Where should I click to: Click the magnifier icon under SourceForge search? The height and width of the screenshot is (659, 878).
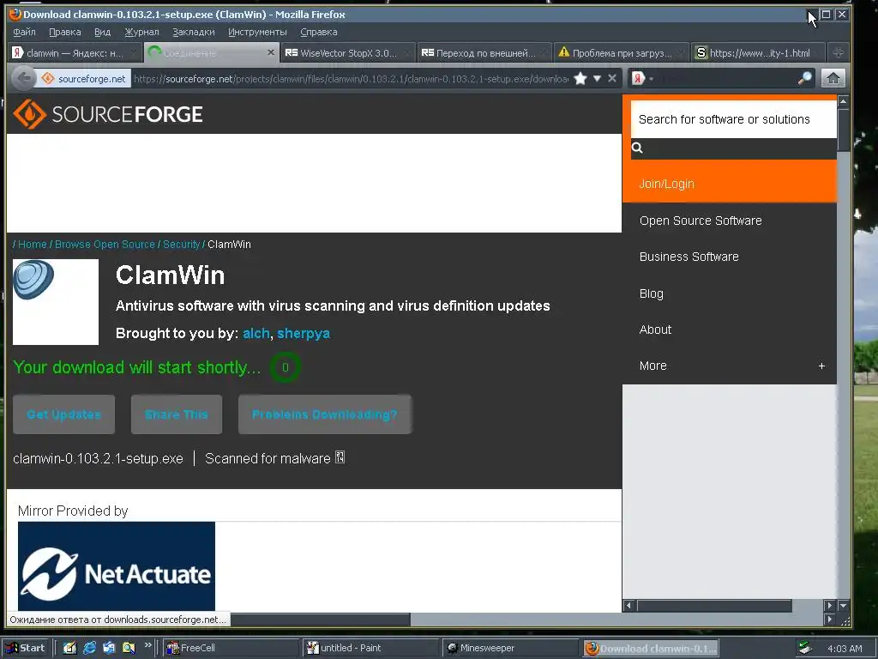pos(637,148)
